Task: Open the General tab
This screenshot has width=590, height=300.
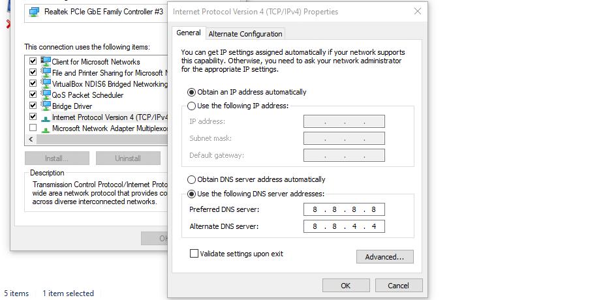Action: point(189,33)
